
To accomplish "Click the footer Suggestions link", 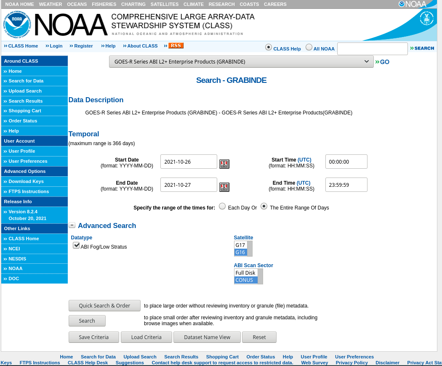I will (x=130, y=363).
